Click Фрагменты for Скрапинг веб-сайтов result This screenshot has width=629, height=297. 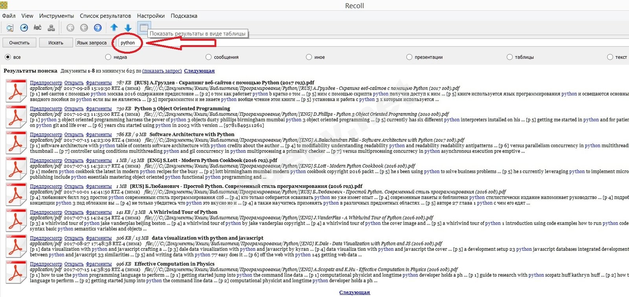[x=99, y=83]
